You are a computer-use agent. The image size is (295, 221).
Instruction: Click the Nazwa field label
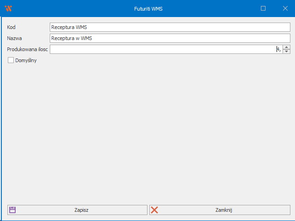[x=14, y=38]
